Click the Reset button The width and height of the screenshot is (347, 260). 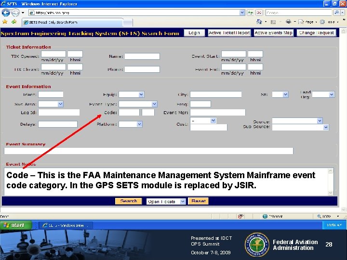198,201
